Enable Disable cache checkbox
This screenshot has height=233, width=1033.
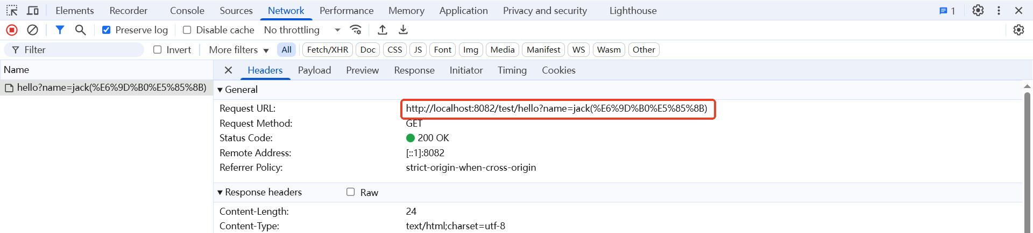click(187, 30)
